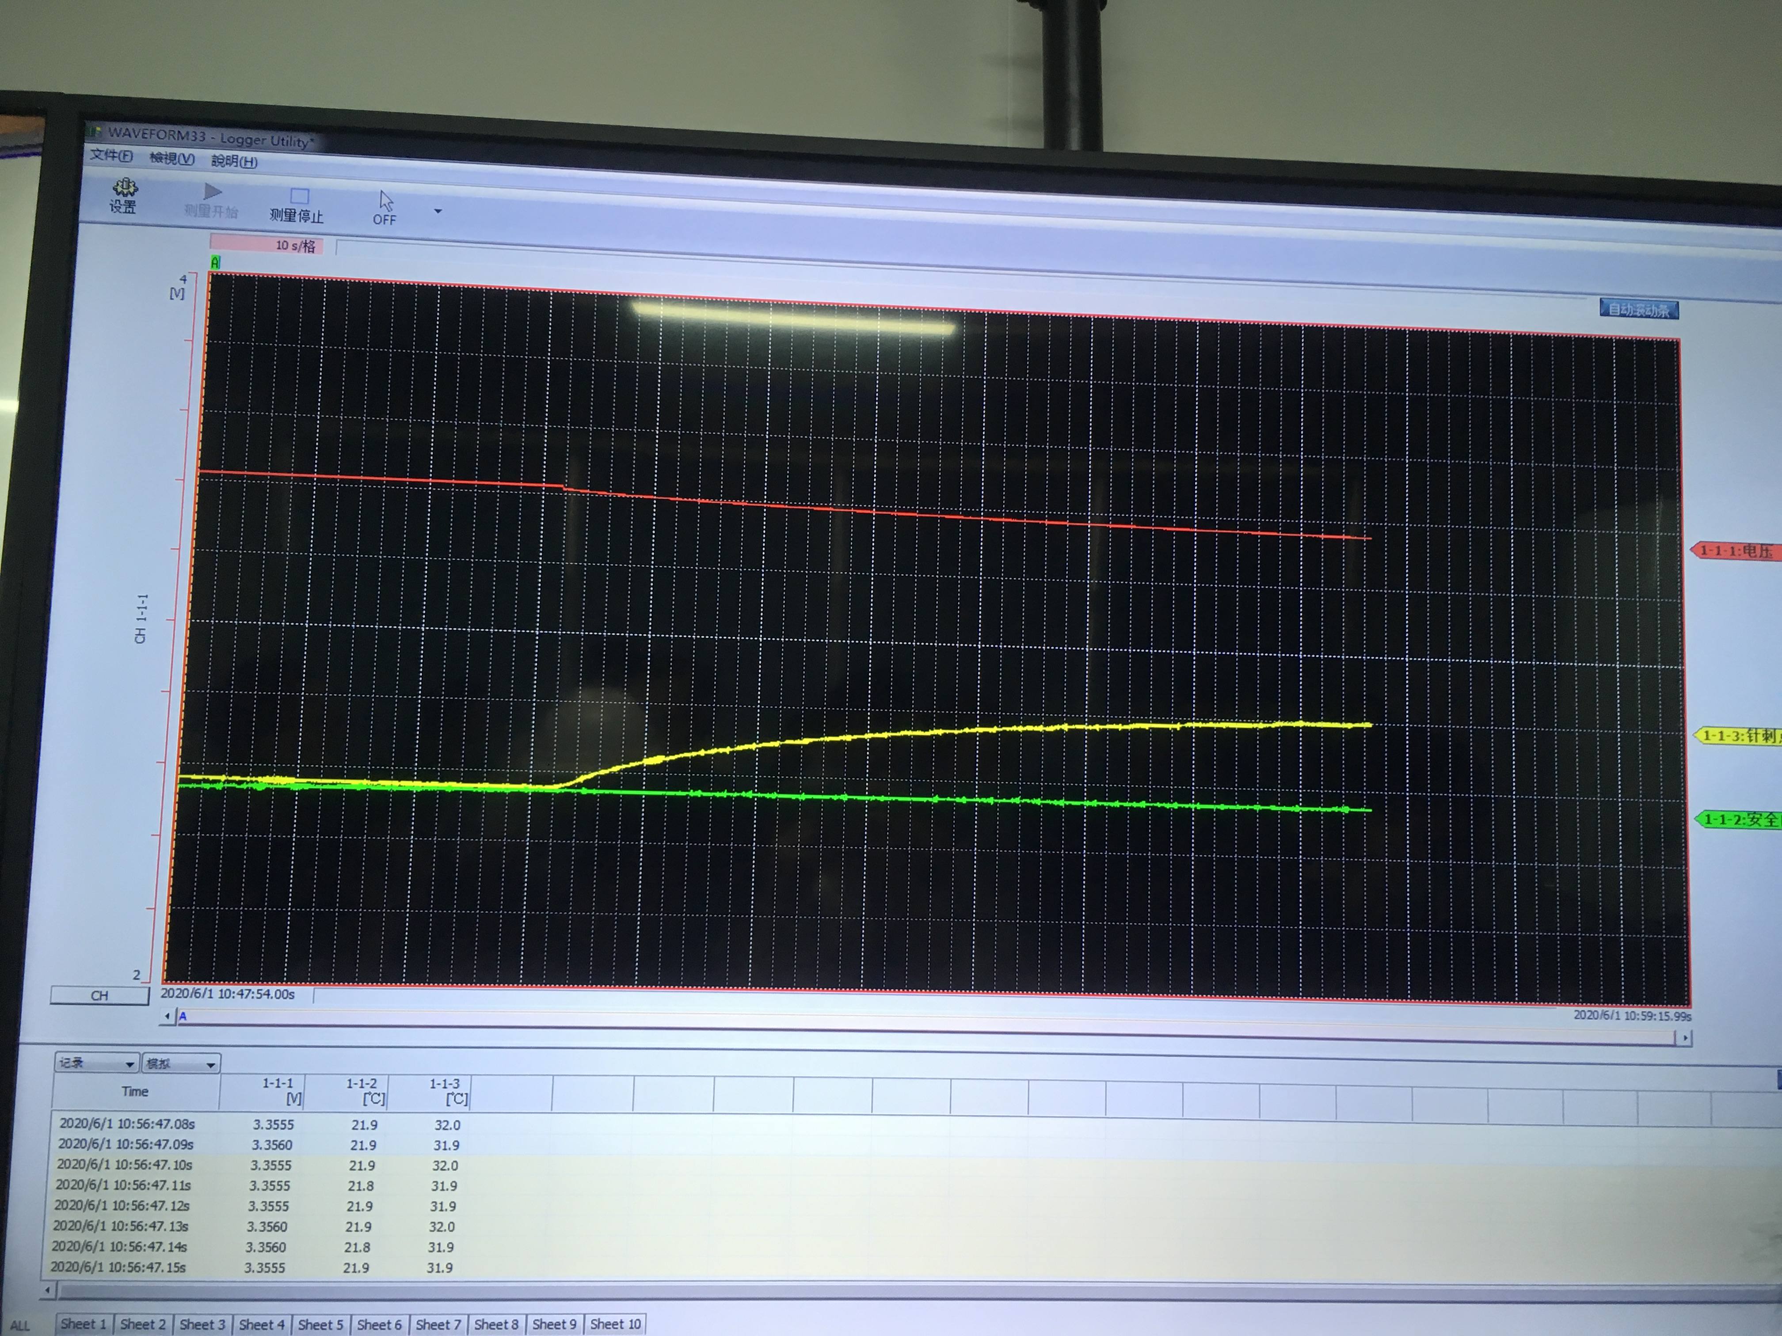Select the red 1-1-1:电压 channel label
Viewport: 1782px width, 1336px height.
(x=1738, y=551)
